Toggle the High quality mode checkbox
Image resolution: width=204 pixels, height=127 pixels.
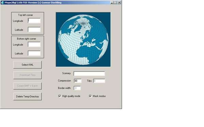60,96
